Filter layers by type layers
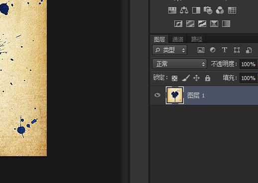Image resolution: width=258 pixels, height=183 pixels. click(x=225, y=50)
